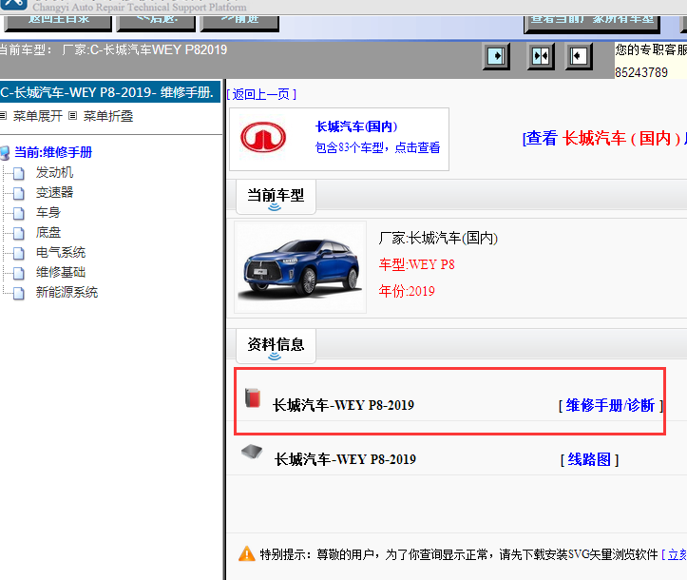Select the 资料信息 tab

tap(276, 346)
